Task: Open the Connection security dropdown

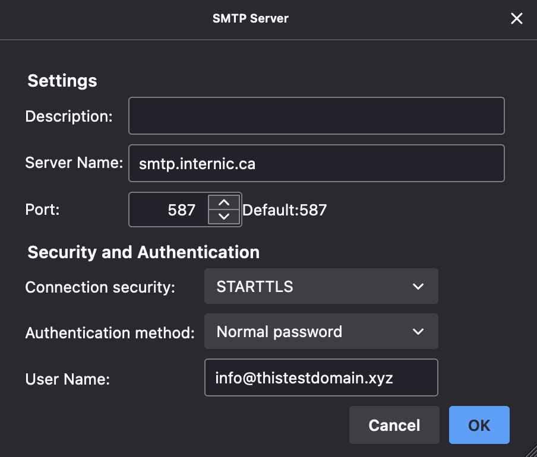Action: tap(321, 286)
